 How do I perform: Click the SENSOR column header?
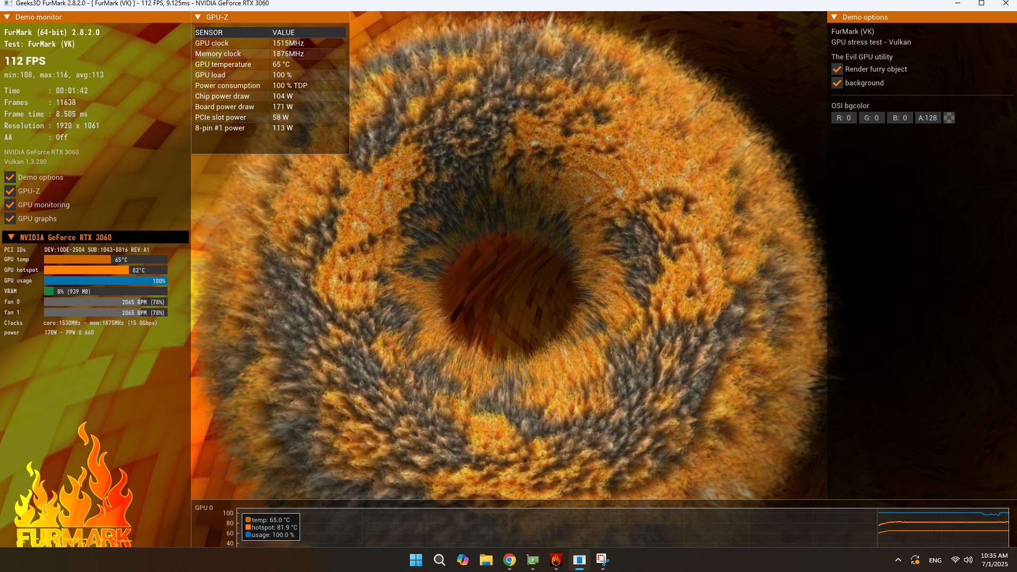click(x=209, y=32)
